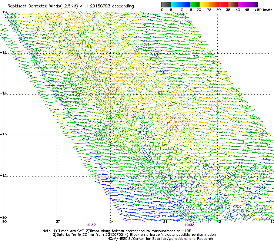Select the longitude axis label '-24'
Viewport: 274px width, 241px height.
tap(110, 222)
